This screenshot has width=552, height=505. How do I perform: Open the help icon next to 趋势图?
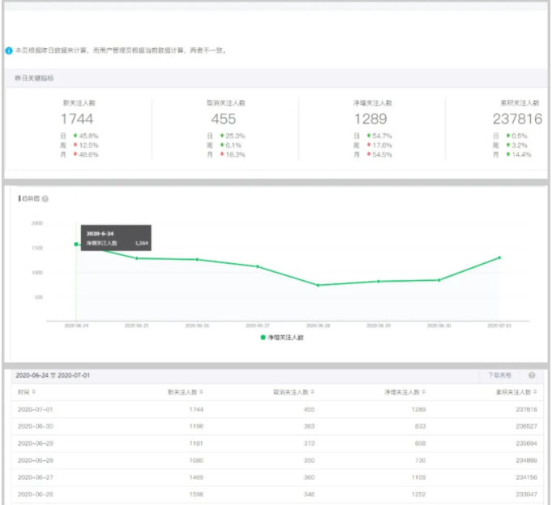[45, 199]
